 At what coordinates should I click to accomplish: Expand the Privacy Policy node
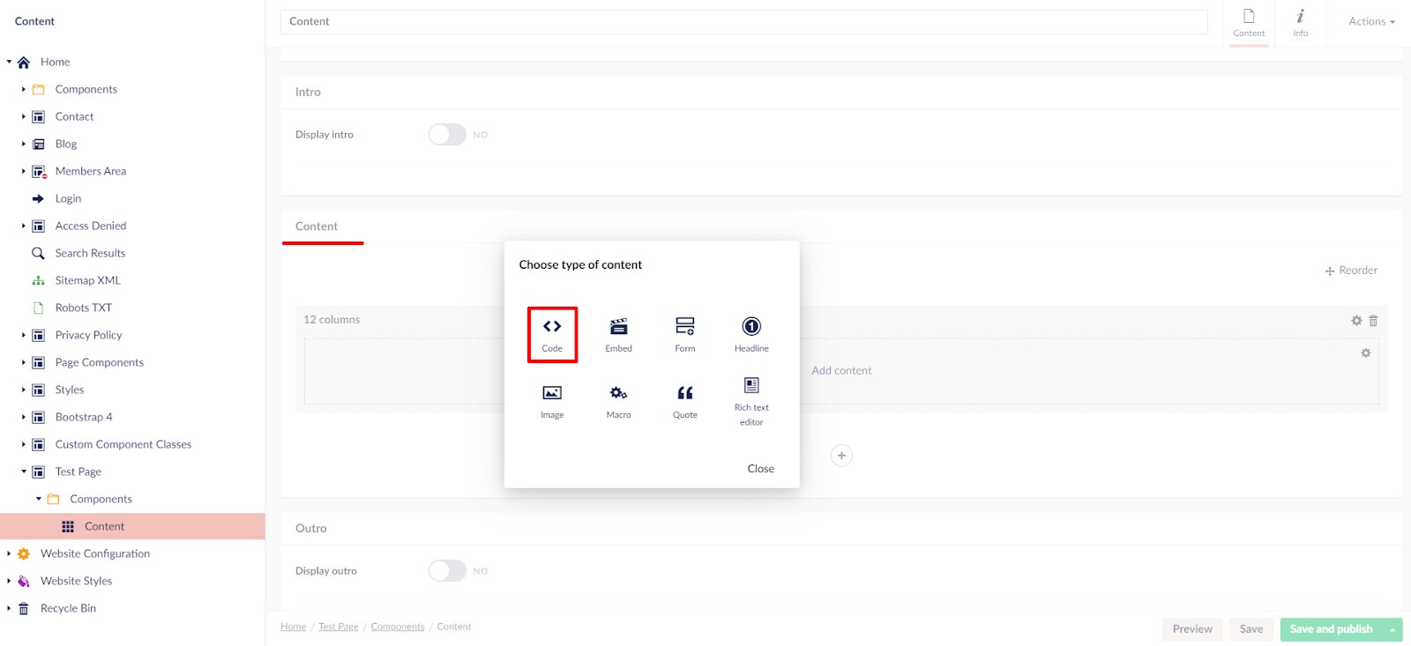pos(23,335)
